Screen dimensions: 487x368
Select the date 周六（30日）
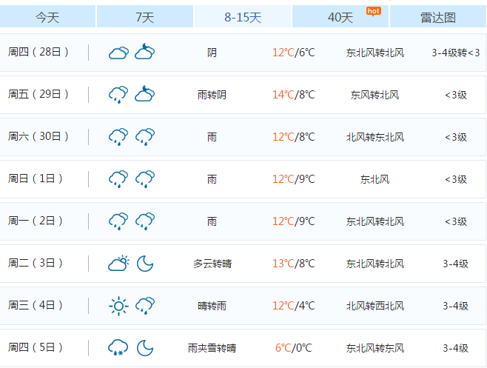[38, 136]
